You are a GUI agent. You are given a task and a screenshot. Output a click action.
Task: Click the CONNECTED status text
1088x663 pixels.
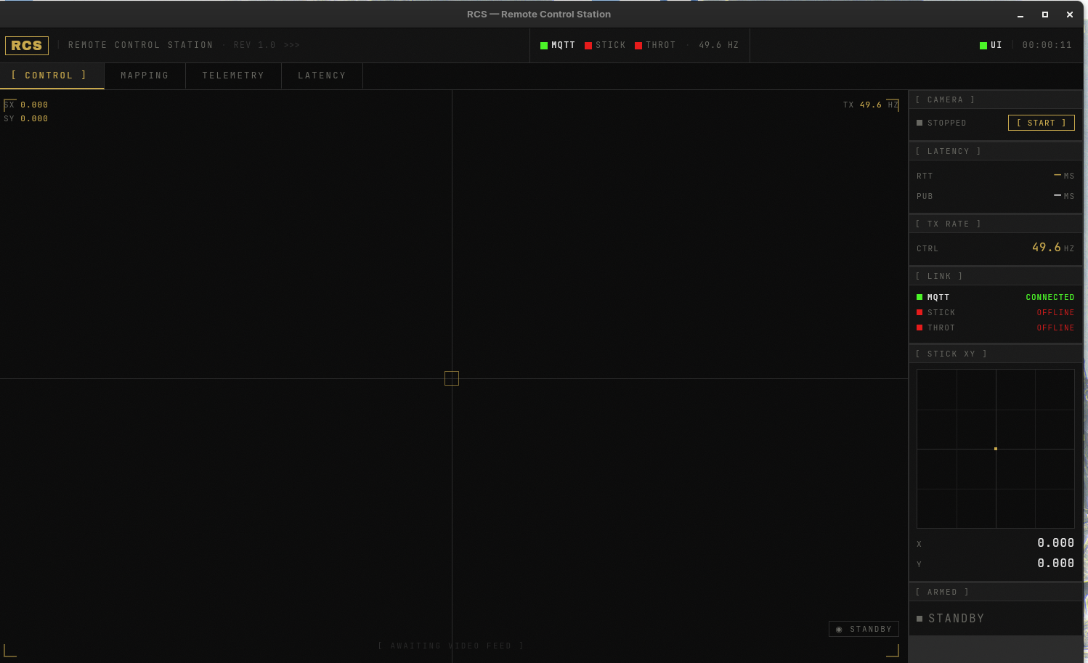coord(1050,297)
